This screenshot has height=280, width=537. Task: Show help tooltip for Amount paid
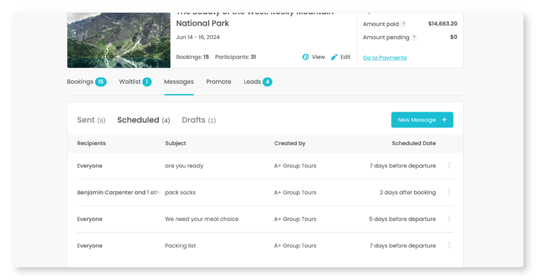point(404,24)
